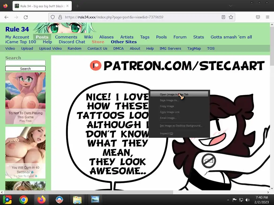Open the Random submenu link
The height and width of the screenshot is (205, 274).
[x=74, y=49]
